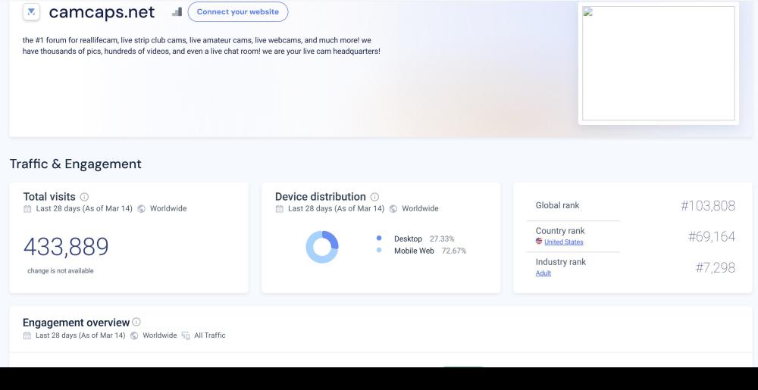758x390 pixels.
Task: Click the globe icon under Device distribution
Action: click(393, 209)
